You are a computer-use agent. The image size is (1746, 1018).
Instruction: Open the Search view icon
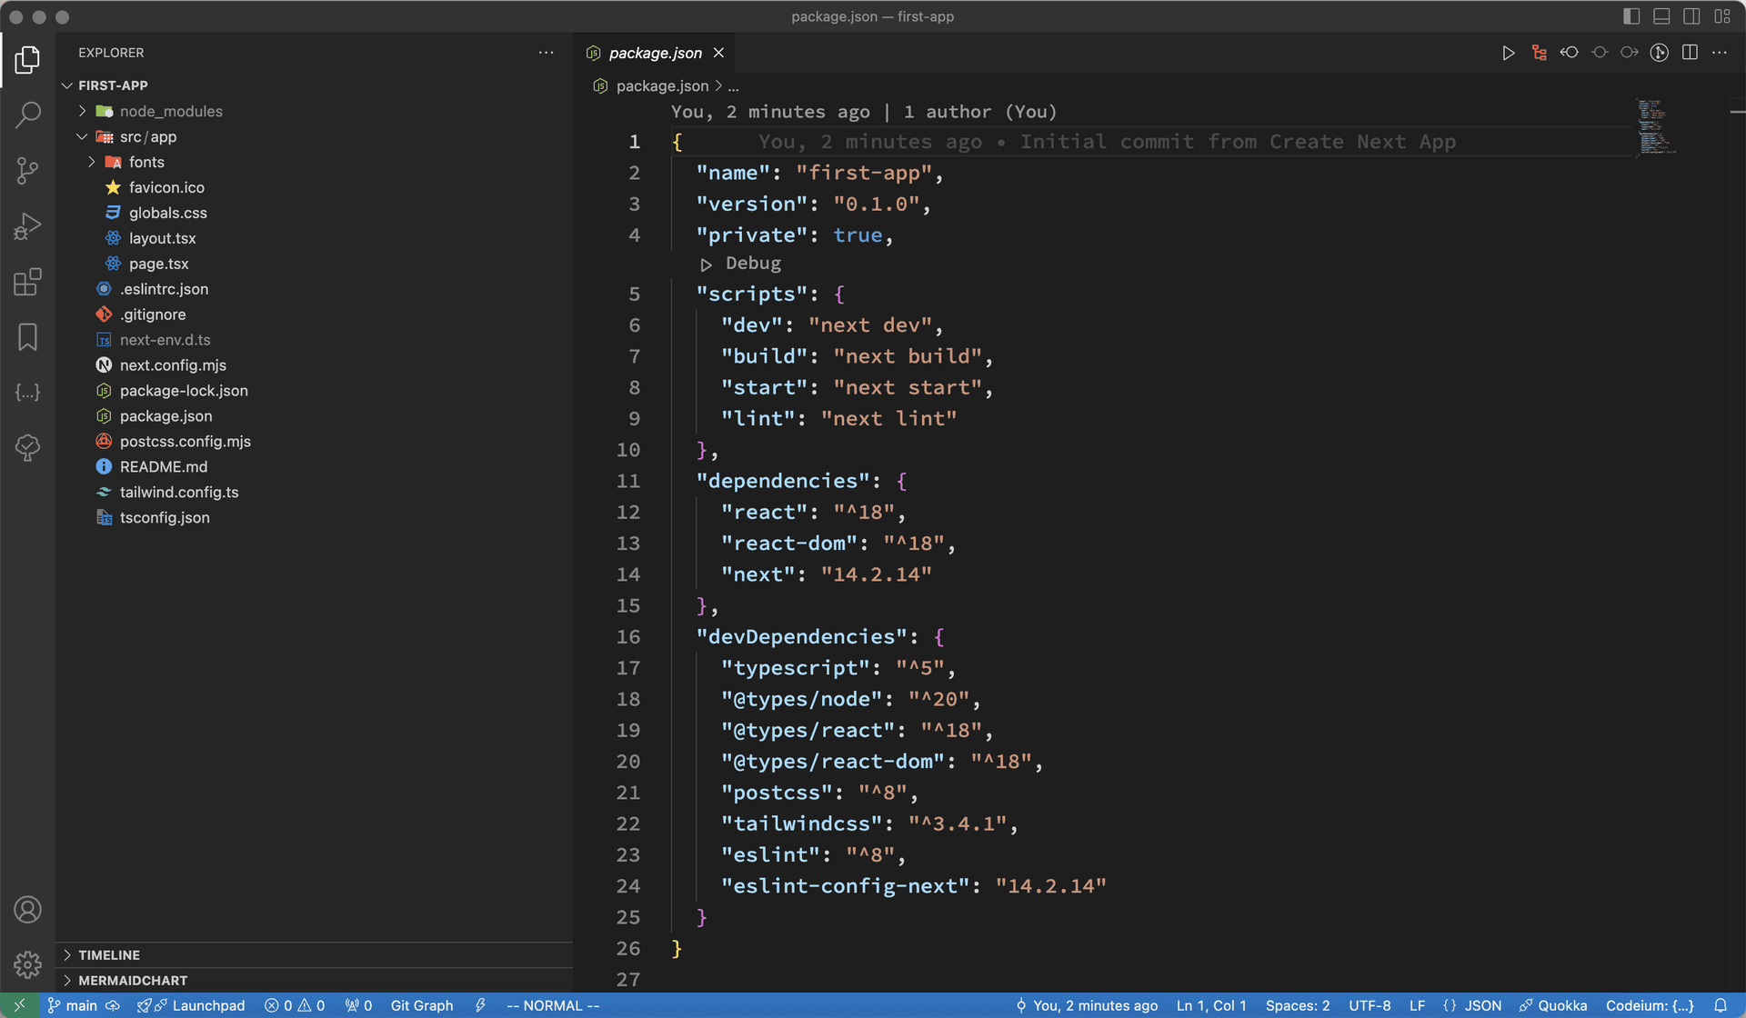point(27,115)
